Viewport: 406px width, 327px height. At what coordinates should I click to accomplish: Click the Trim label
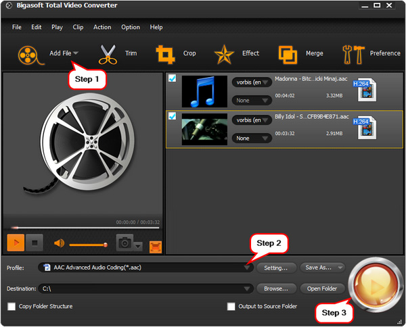(x=131, y=53)
